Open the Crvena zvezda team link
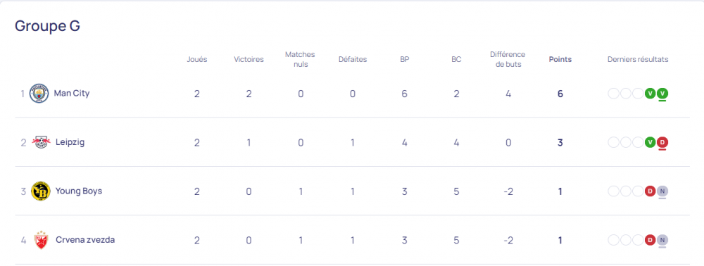 point(85,240)
